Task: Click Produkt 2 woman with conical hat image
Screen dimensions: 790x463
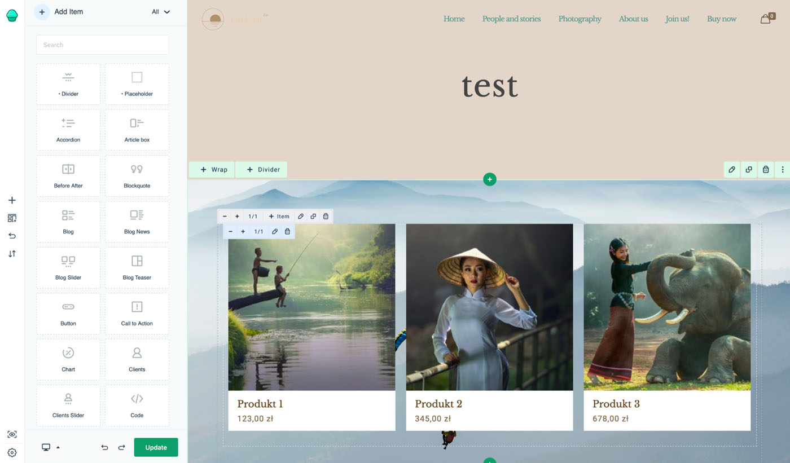Action: coord(489,307)
